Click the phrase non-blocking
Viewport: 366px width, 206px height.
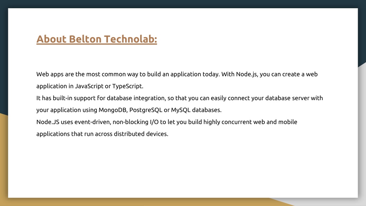tap(130, 122)
